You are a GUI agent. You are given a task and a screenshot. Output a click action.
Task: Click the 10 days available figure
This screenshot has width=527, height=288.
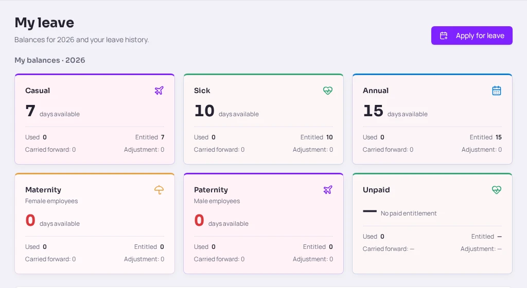(204, 111)
